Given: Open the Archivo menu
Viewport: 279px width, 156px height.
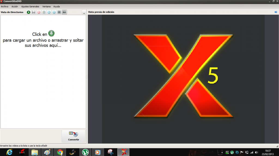Looking at the screenshot, I should point(5,7).
